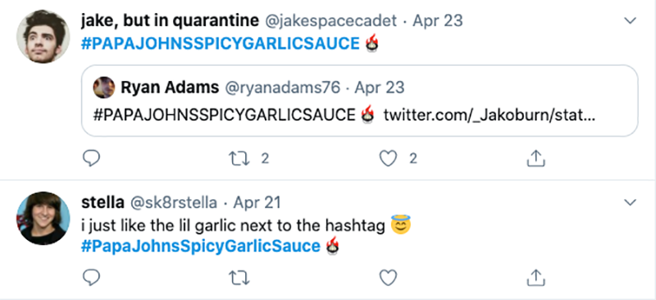Image resolution: width=656 pixels, height=300 pixels.
Task: Share stella's tweet via share icon
Action: point(535,277)
